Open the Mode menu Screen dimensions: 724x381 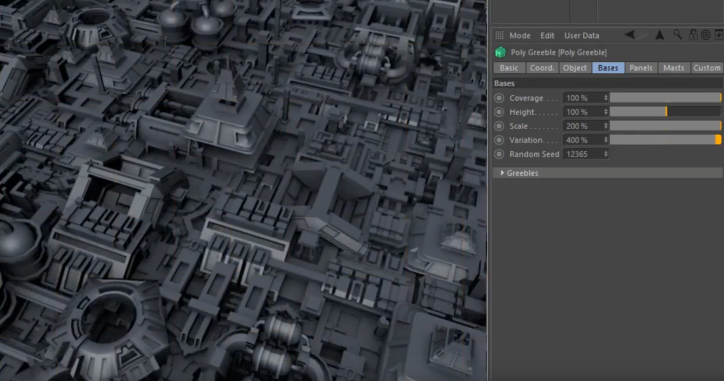tap(520, 36)
